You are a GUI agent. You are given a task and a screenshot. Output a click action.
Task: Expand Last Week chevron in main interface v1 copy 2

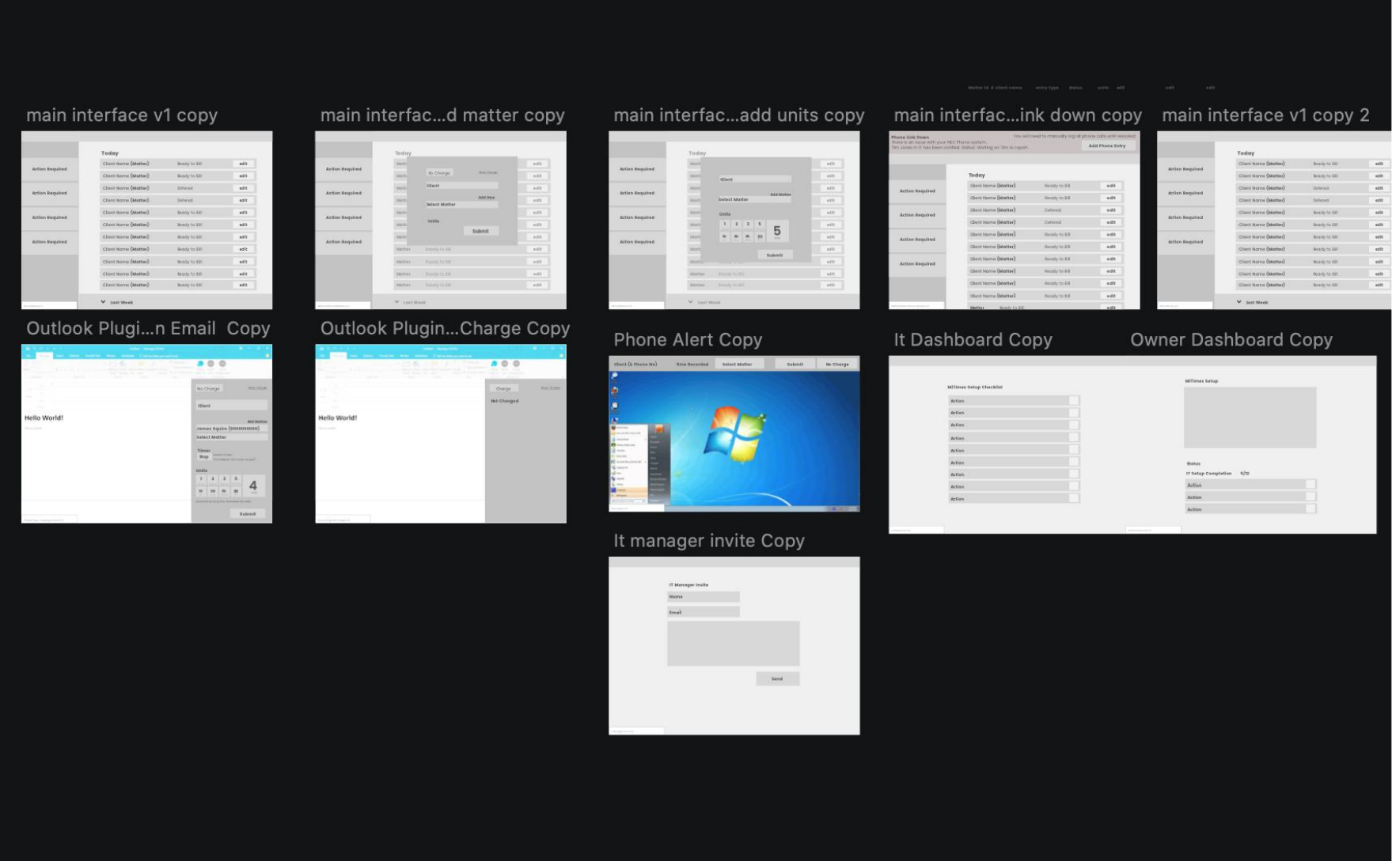tap(1239, 302)
